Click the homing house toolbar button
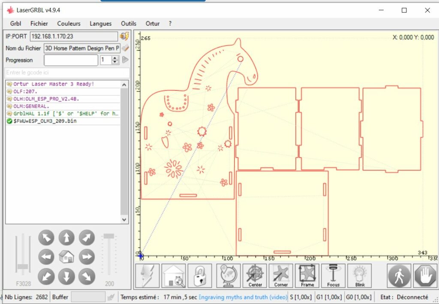This screenshot has height=304, width=439. point(174,276)
